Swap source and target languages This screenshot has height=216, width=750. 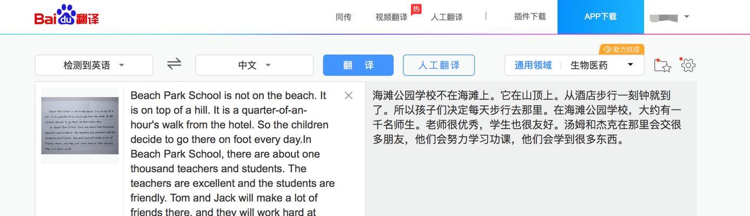point(174,64)
